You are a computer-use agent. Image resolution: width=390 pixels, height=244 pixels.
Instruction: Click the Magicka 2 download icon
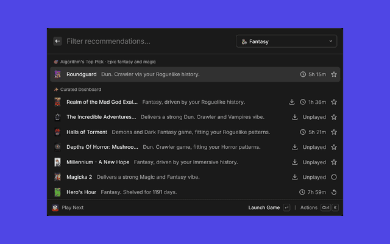pyautogui.click(x=295, y=177)
